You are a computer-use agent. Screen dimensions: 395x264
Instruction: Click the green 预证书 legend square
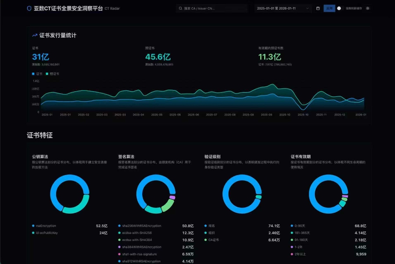point(47,74)
